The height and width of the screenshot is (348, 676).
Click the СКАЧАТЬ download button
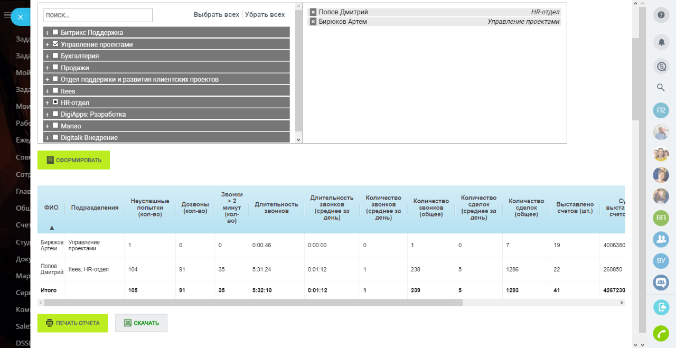click(x=141, y=323)
